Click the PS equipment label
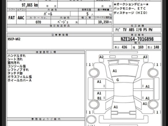The width and height of the screenshot is (168, 126). click(145, 30)
